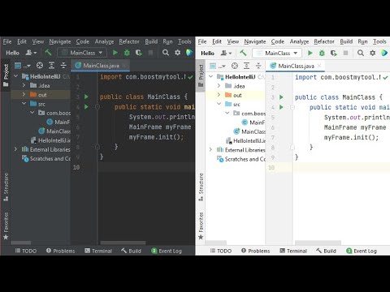Open Build menu in light window
390x292 pixels.
346,41
